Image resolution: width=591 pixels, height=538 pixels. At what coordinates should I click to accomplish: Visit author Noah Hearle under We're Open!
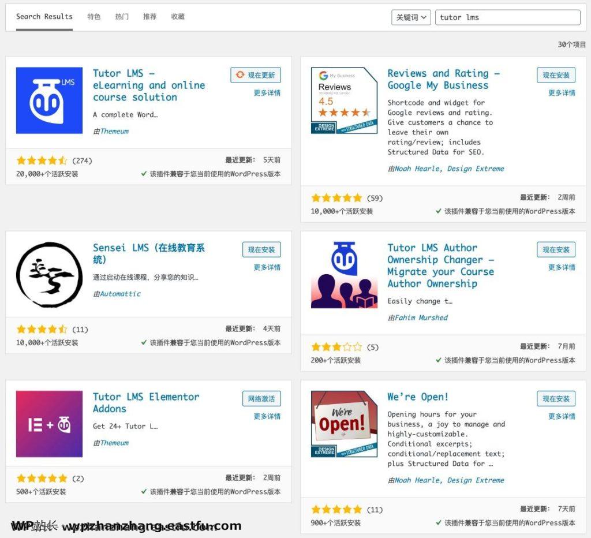coord(417,480)
